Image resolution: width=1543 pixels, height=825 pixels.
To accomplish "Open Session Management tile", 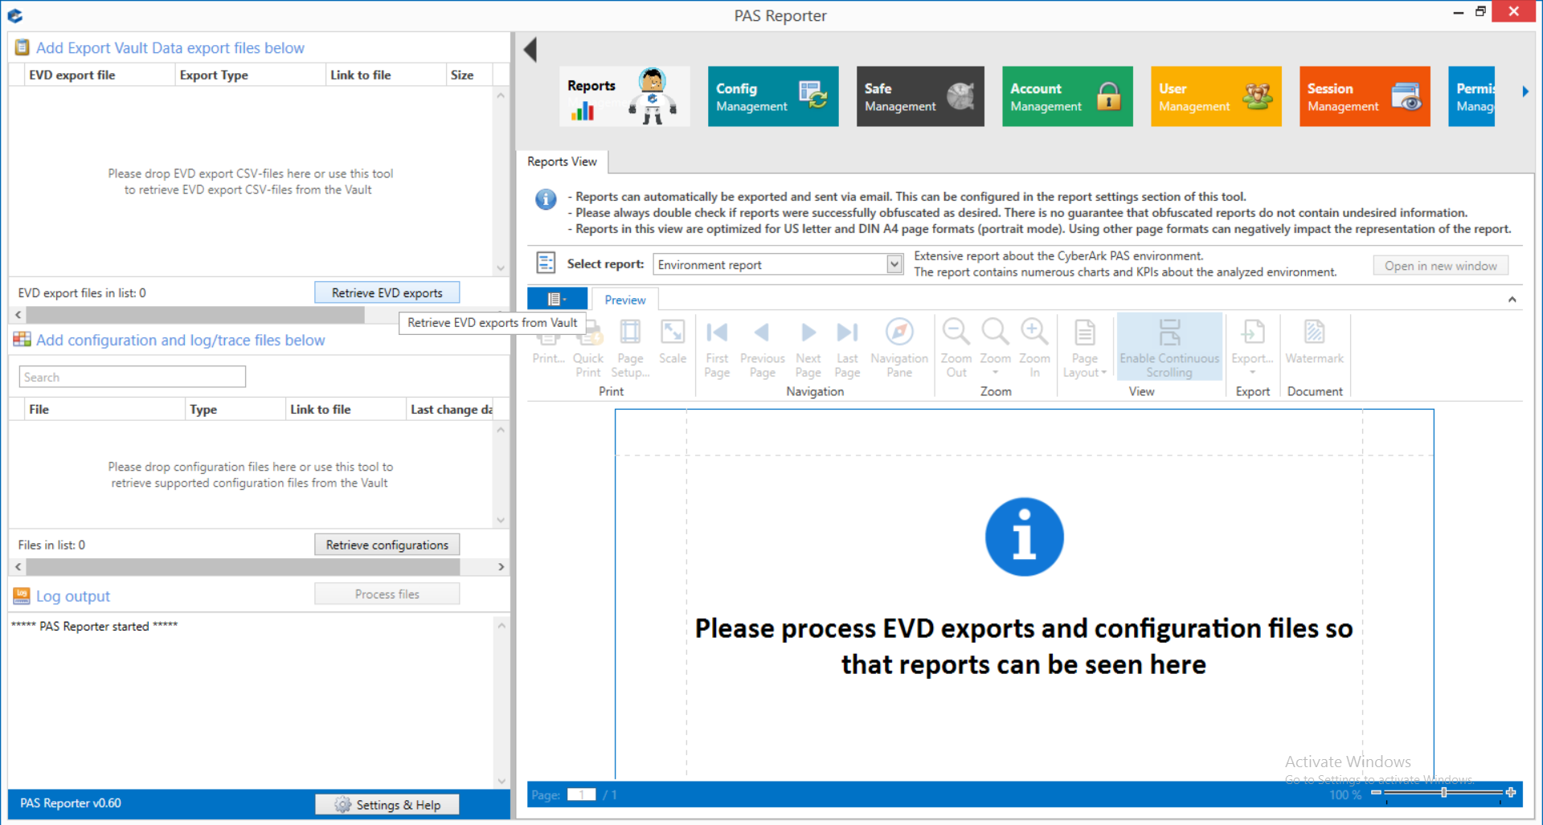I will point(1365,96).
